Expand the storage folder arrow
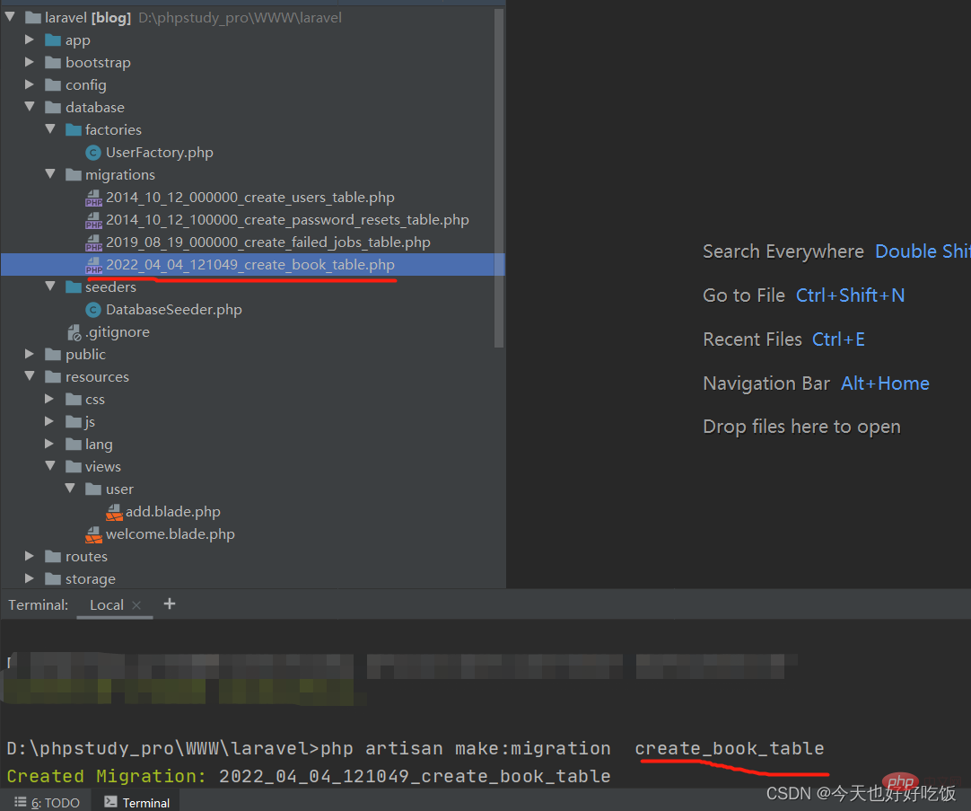 (x=29, y=578)
